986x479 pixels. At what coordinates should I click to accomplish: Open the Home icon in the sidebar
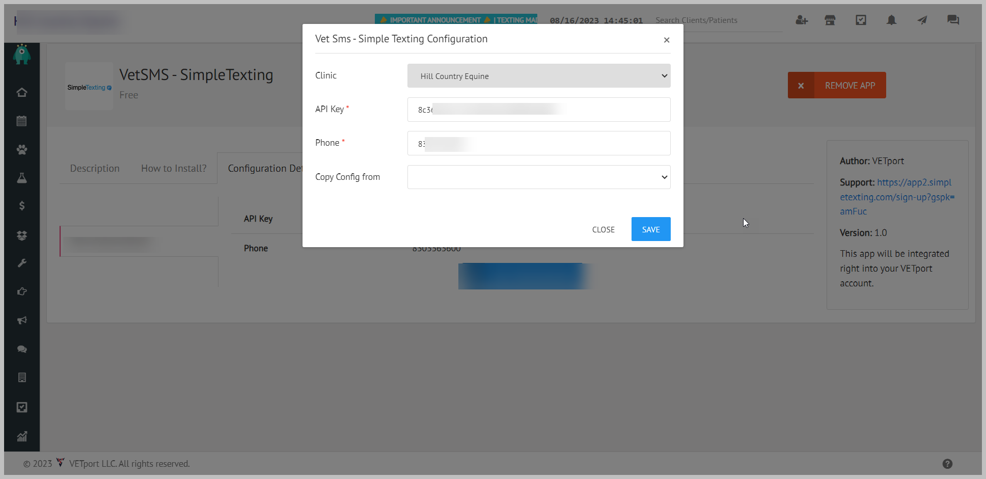tap(21, 92)
